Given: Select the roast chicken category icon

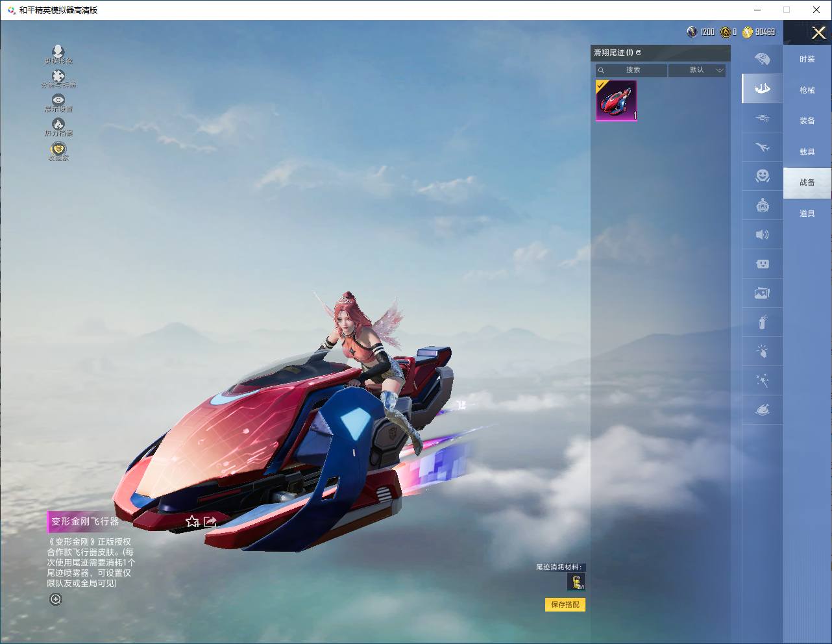Looking at the screenshot, I should [x=763, y=410].
